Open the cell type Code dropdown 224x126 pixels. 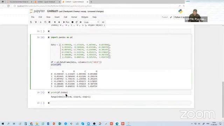click(91, 22)
